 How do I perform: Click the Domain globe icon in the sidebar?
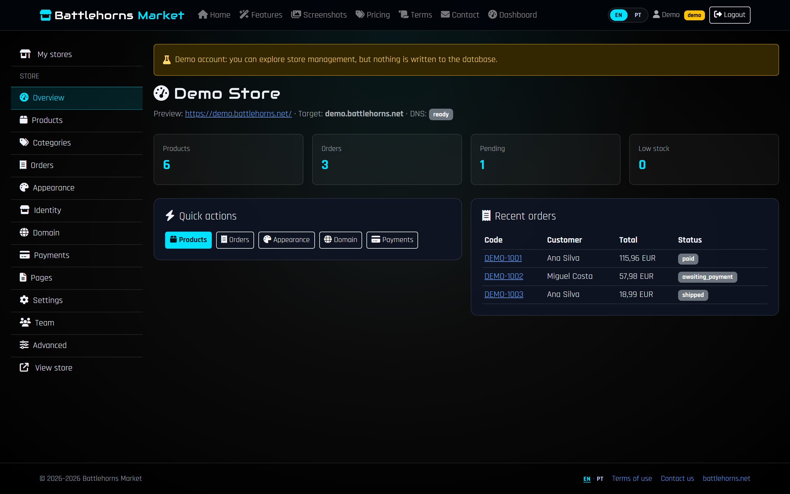point(24,232)
